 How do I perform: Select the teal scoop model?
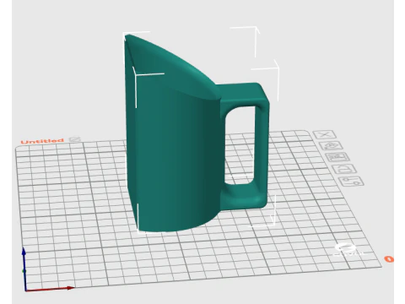tap(180, 146)
